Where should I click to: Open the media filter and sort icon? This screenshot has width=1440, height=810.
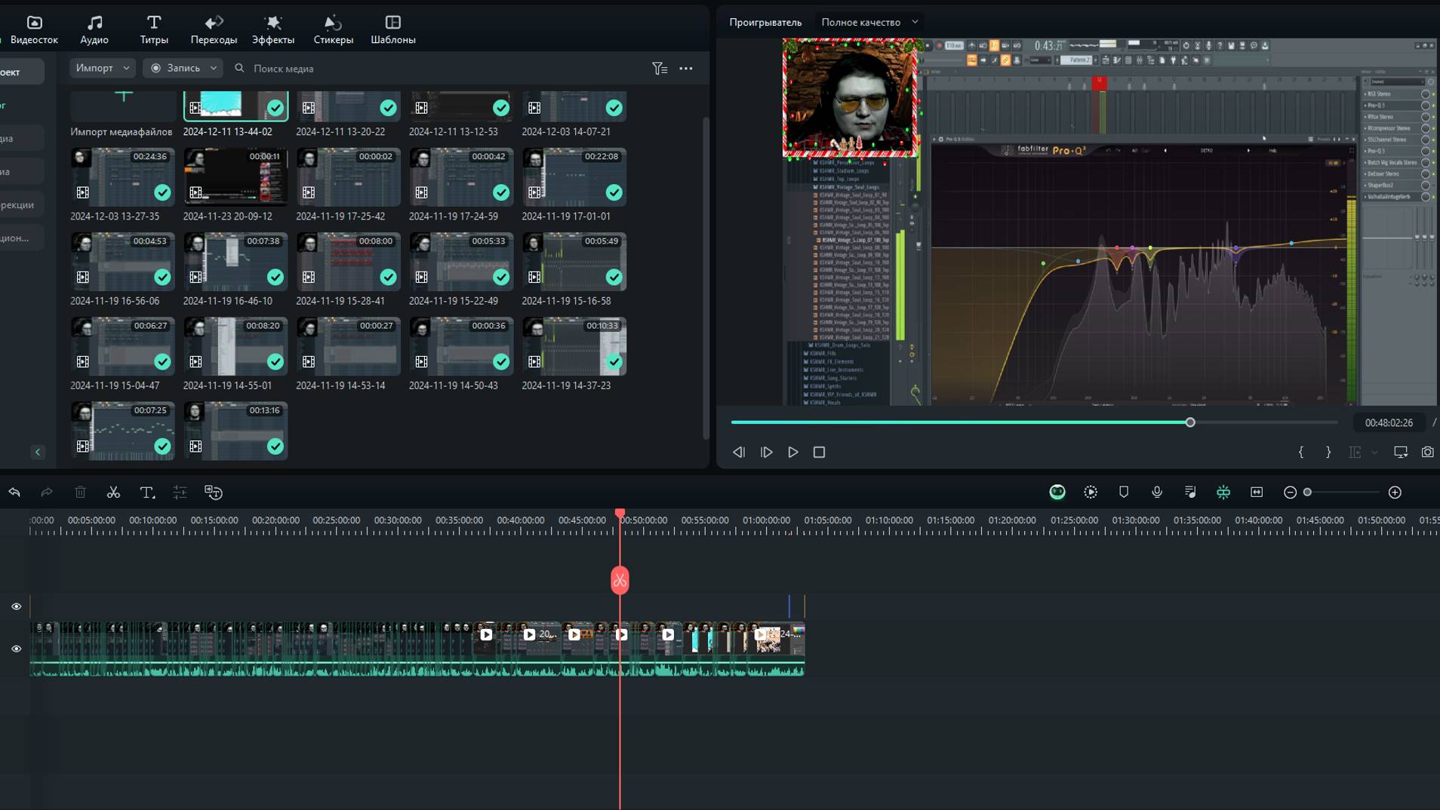click(x=660, y=69)
